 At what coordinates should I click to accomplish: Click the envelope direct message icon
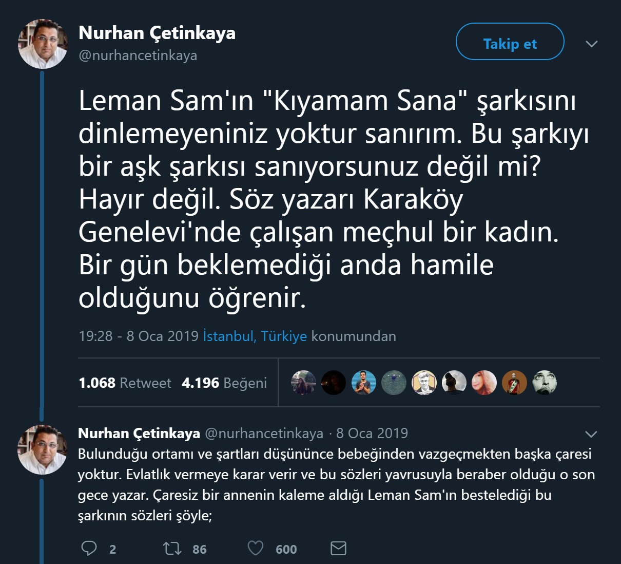pos(338,548)
